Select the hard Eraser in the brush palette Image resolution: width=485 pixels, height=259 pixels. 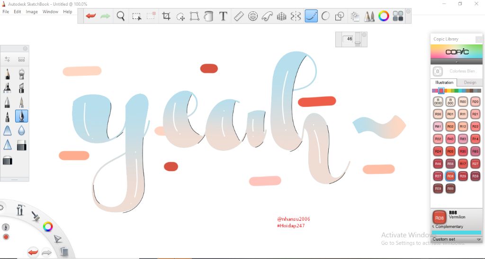[21, 145]
